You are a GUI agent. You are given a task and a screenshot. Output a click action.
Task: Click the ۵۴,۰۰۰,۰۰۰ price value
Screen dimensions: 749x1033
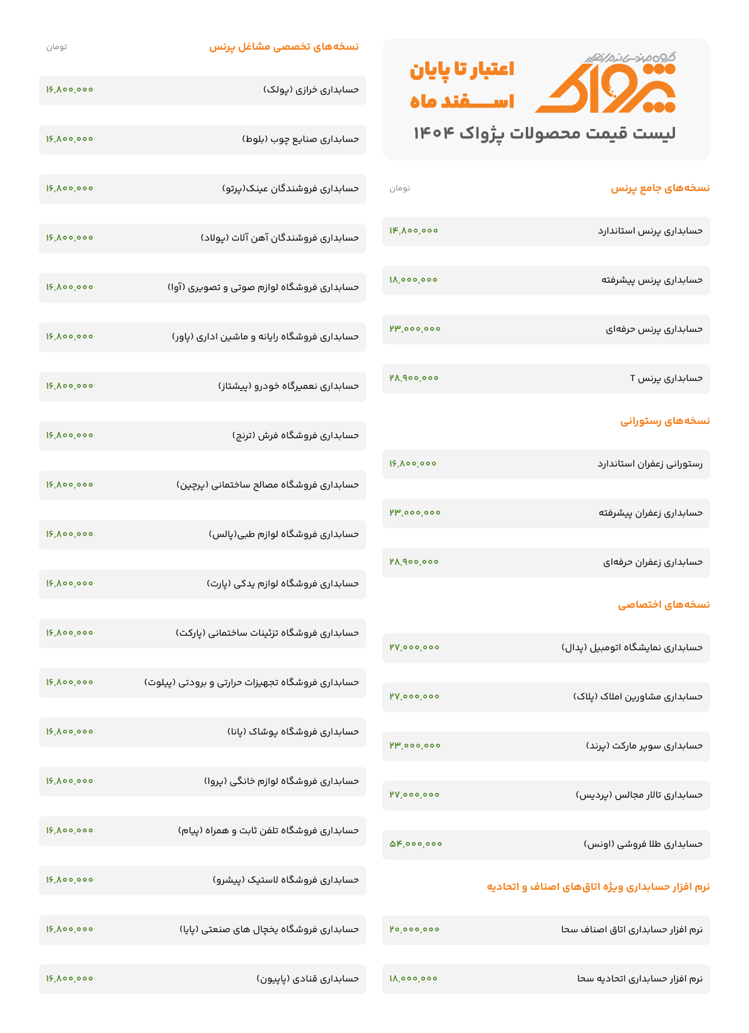pos(416,844)
